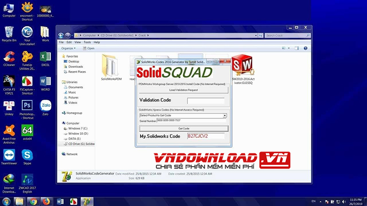Open the Work folder on desktop

pos(45,34)
